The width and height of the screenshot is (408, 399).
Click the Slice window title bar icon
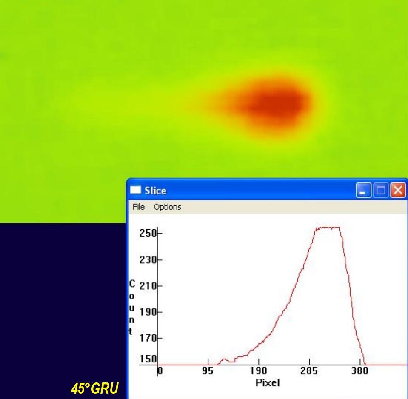point(135,190)
